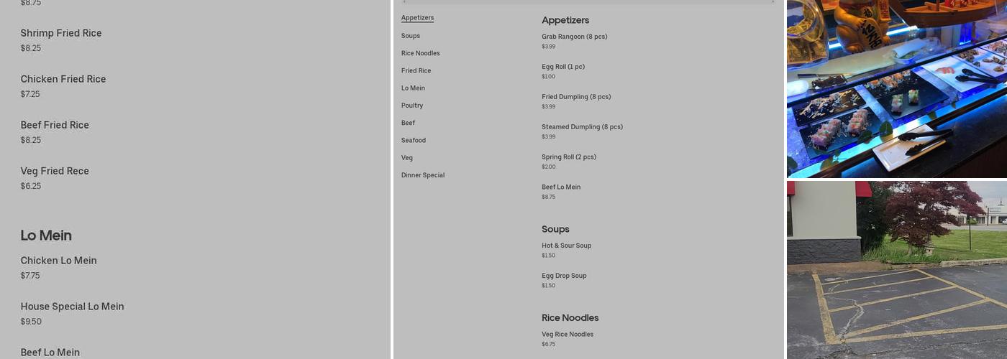This screenshot has height=359, width=1007.
Task: Jump to the Soups category
Action: [x=411, y=36]
